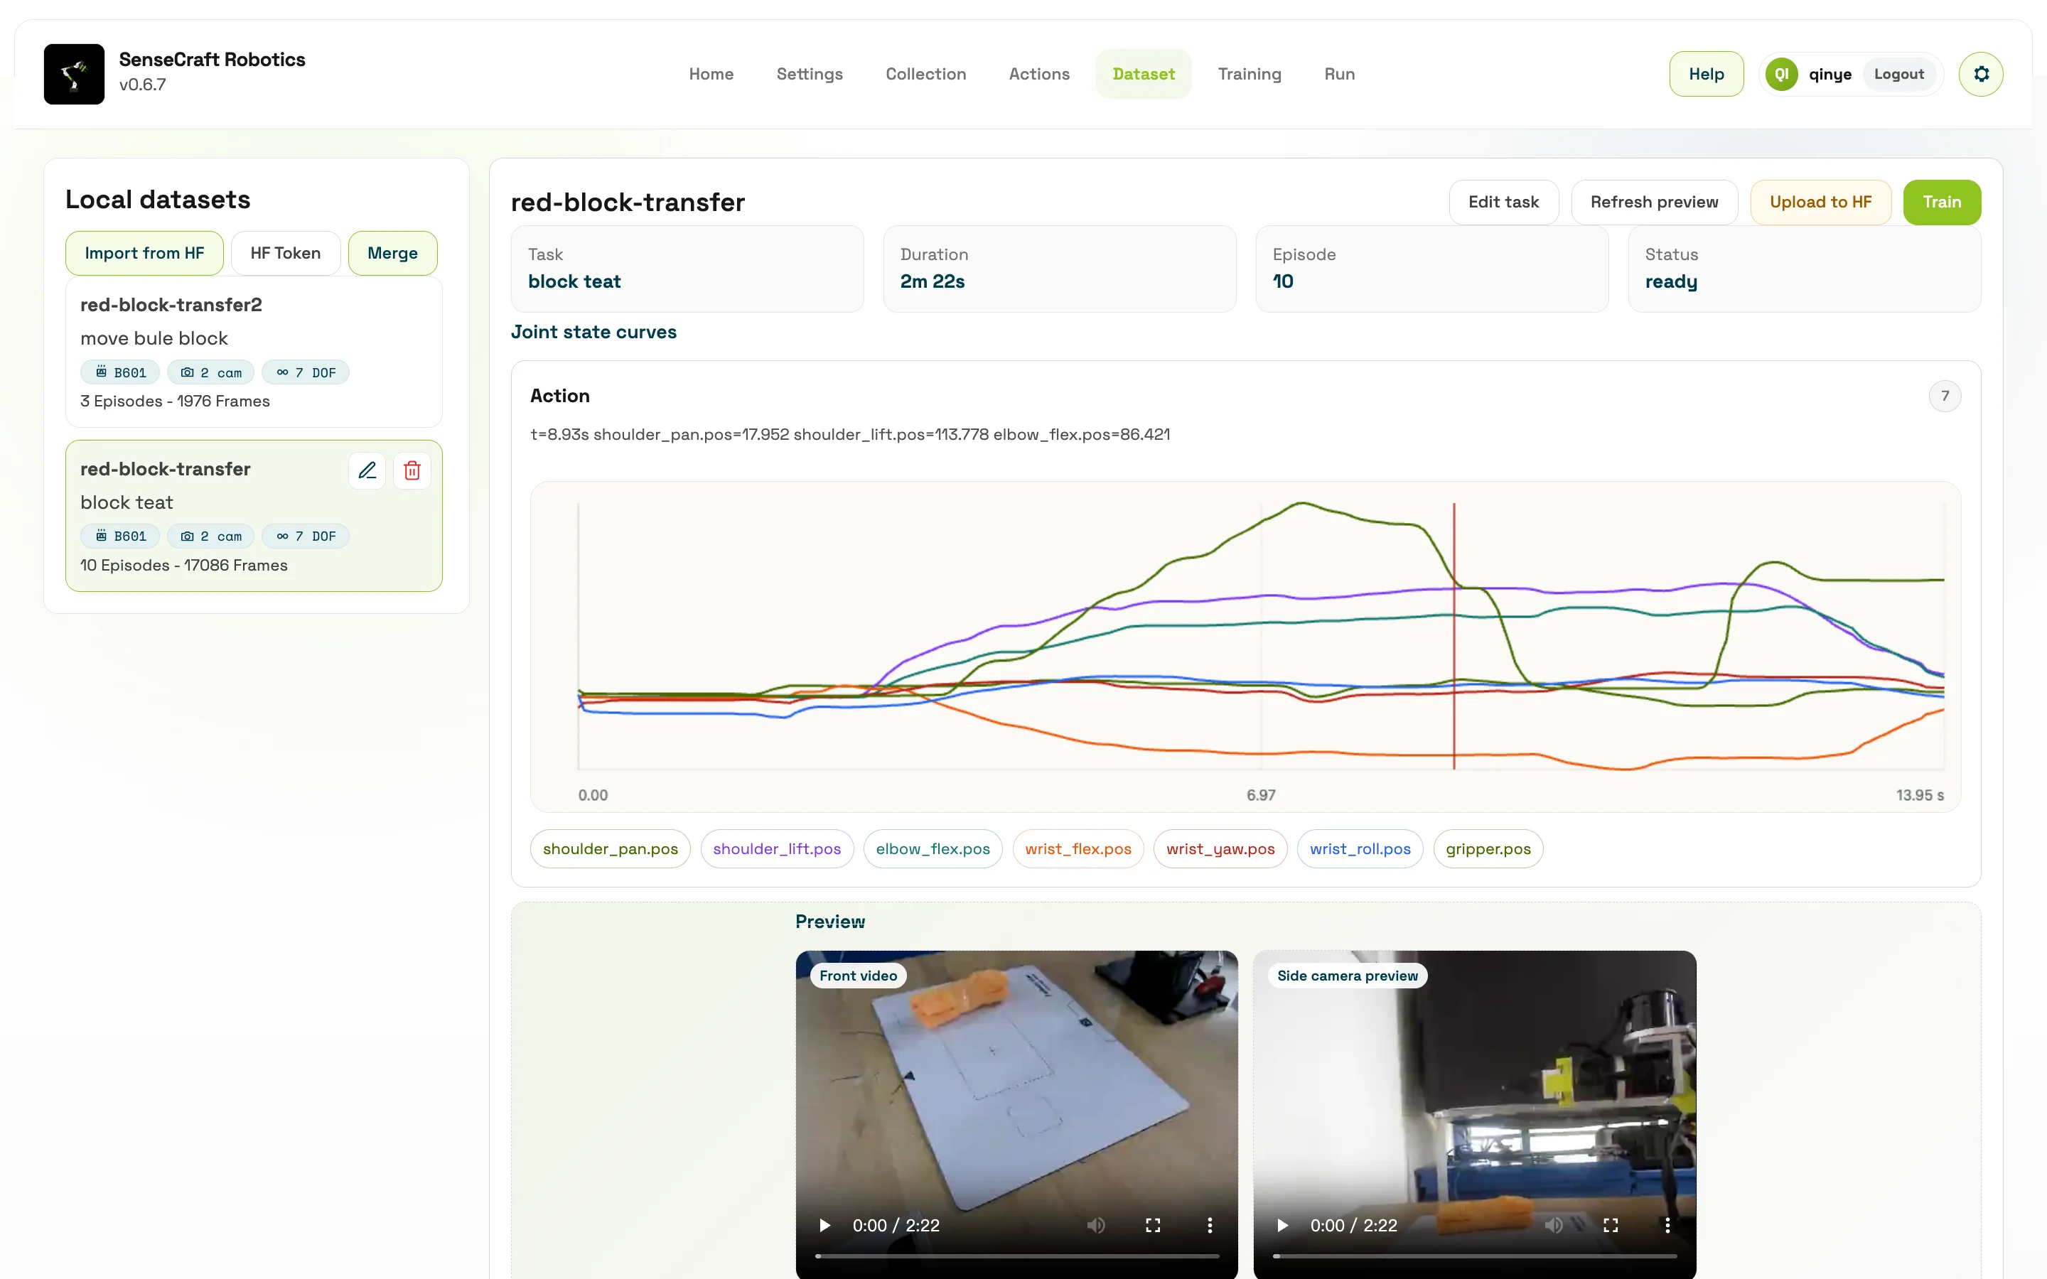The width and height of the screenshot is (2047, 1279).
Task: Toggle the wrist_flex.pos curve
Action: tap(1078, 848)
